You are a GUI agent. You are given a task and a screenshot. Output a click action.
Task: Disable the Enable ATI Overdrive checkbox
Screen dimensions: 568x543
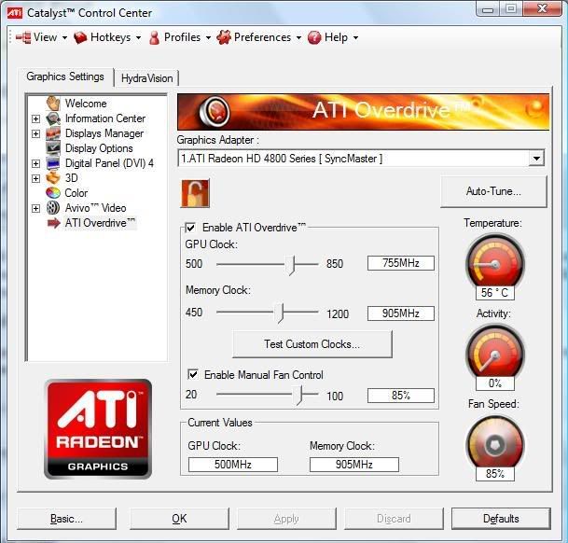click(190, 228)
